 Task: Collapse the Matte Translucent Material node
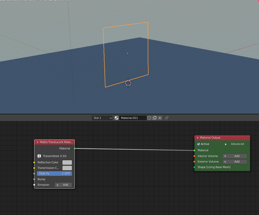point(38,142)
